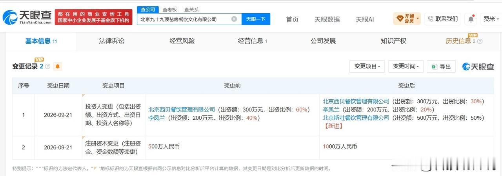The image size is (502, 176).
Task: Click the 注册资本变更 item cell
Action: (113, 147)
